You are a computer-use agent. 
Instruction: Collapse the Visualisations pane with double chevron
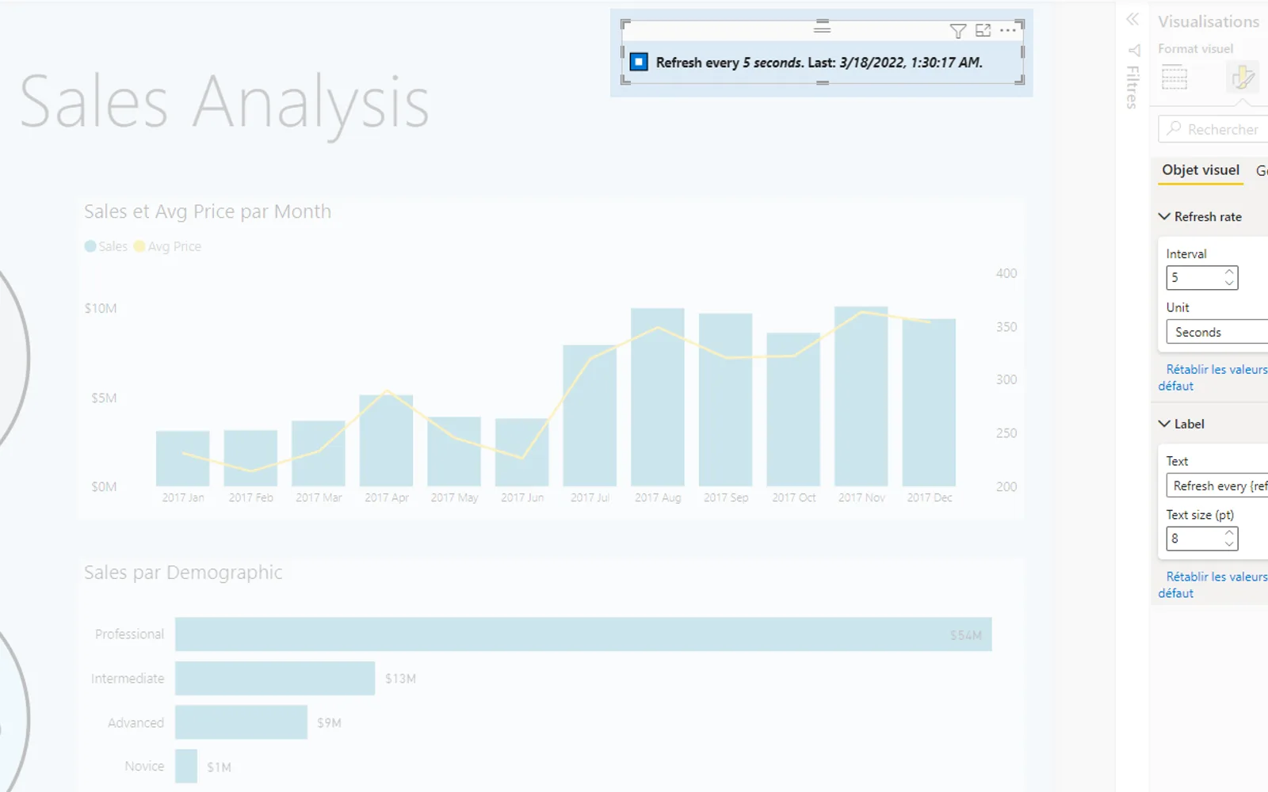click(1132, 19)
